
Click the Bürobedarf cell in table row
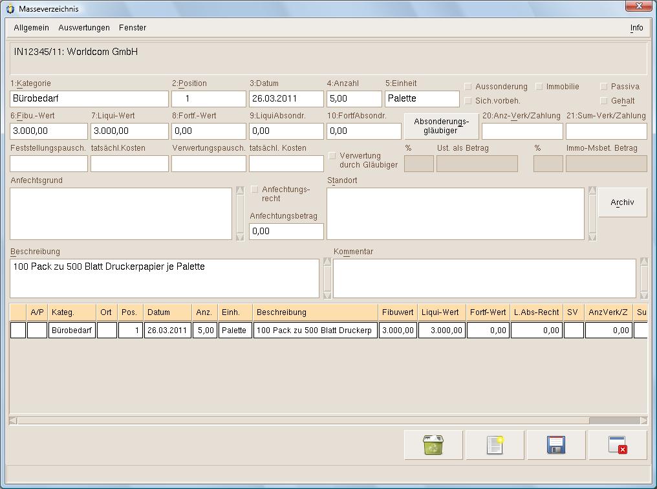pos(72,330)
